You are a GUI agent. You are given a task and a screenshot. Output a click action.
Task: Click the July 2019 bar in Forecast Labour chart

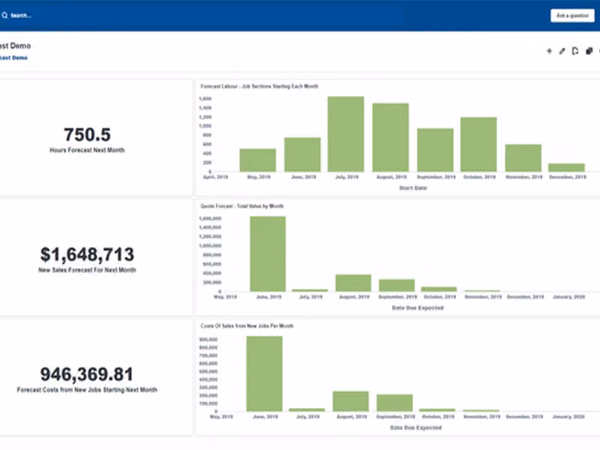tap(346, 134)
